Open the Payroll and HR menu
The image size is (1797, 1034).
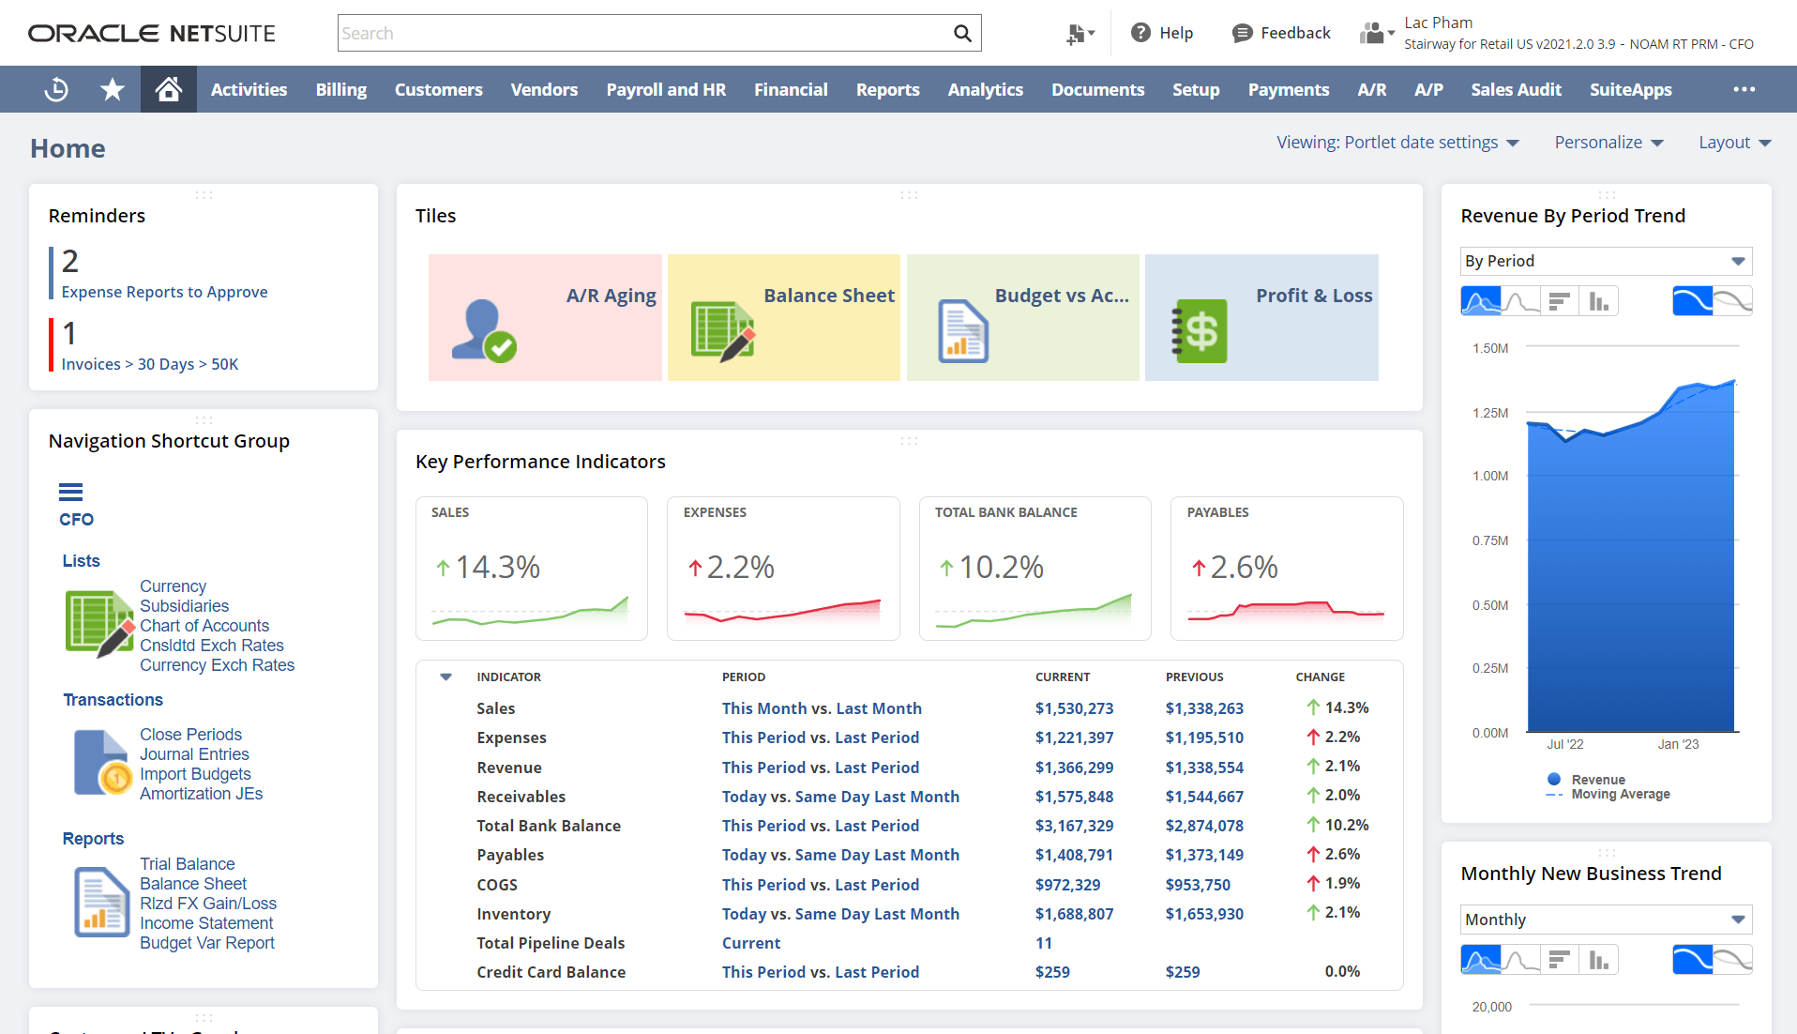(x=666, y=89)
